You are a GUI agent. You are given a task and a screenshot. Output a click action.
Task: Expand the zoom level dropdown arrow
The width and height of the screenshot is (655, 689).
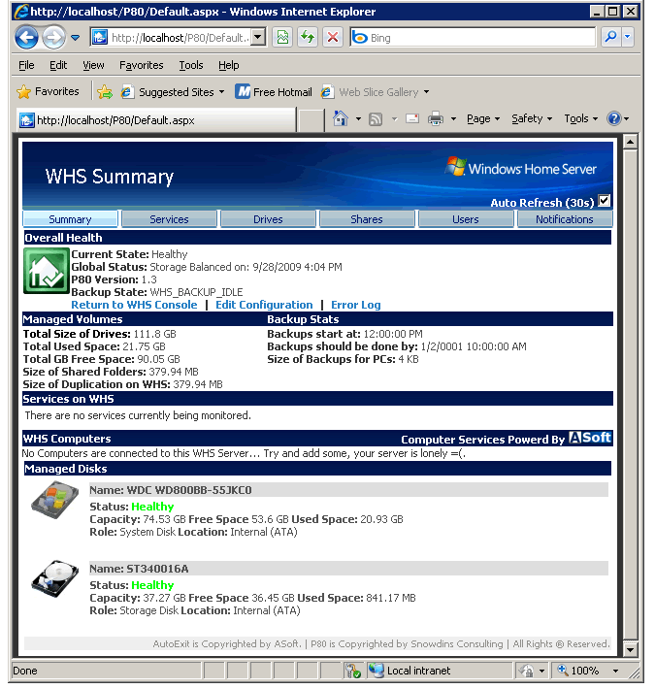615,671
